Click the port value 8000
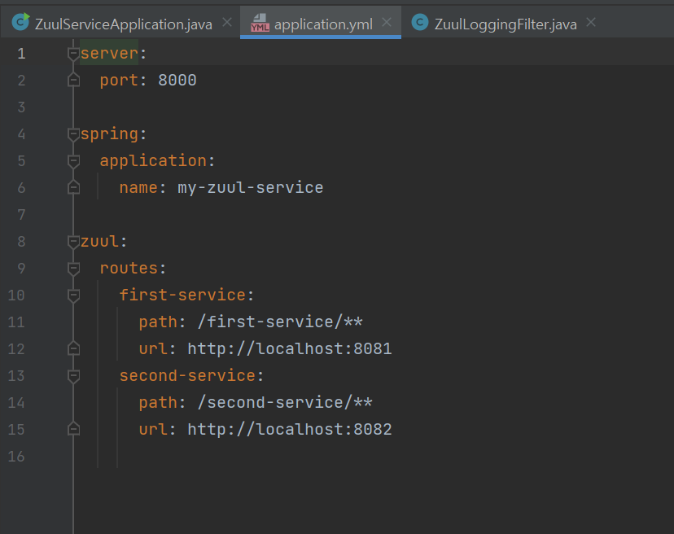The height and width of the screenshot is (534, 674). (x=177, y=80)
